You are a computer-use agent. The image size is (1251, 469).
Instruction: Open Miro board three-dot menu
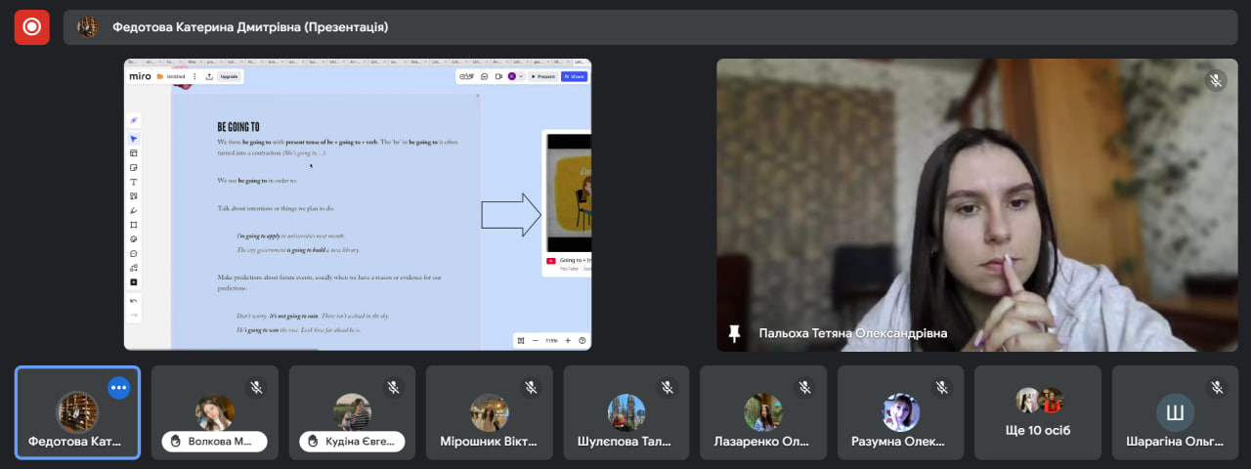pos(194,76)
